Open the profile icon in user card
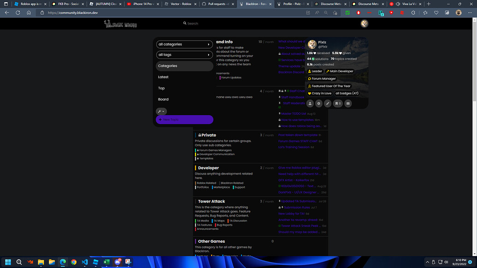This screenshot has width=477, height=268. pyautogui.click(x=310, y=104)
